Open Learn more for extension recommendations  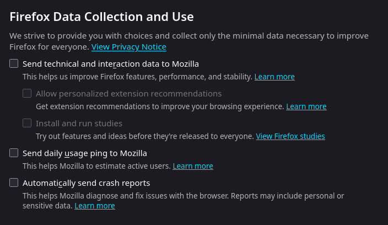[x=306, y=106]
